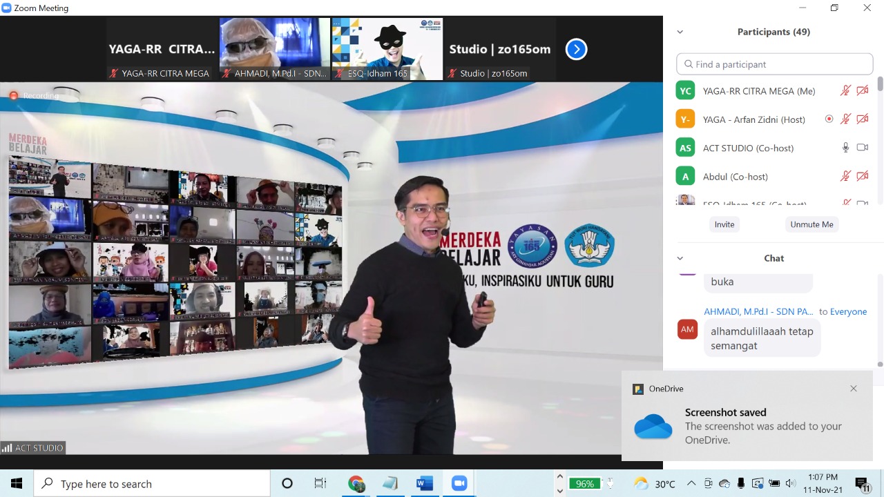
Task: Collapse the Chat panel chevron
Action: (680, 258)
